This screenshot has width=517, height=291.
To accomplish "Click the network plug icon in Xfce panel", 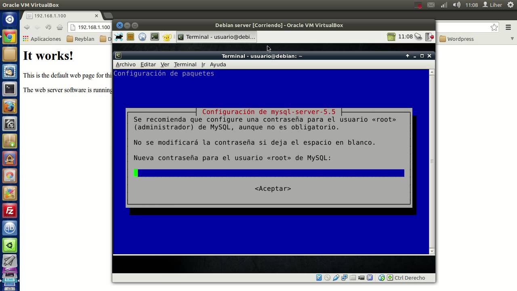I will (418, 37).
